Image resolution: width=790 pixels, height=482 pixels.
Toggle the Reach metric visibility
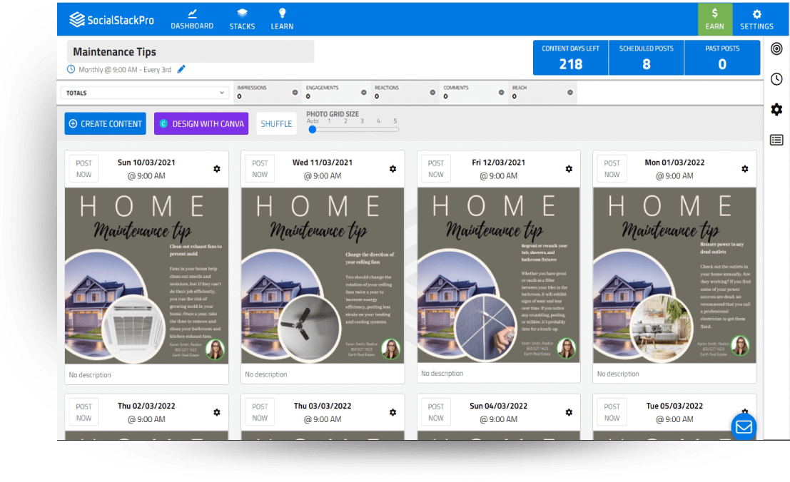(x=570, y=92)
